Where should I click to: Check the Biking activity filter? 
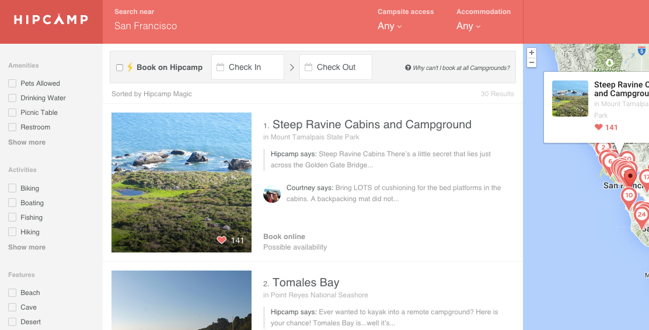tap(12, 188)
